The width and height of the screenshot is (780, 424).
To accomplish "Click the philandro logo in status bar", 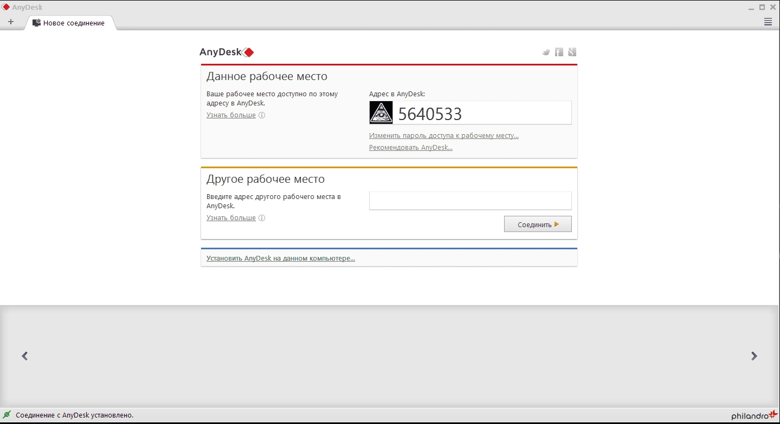I will [754, 415].
